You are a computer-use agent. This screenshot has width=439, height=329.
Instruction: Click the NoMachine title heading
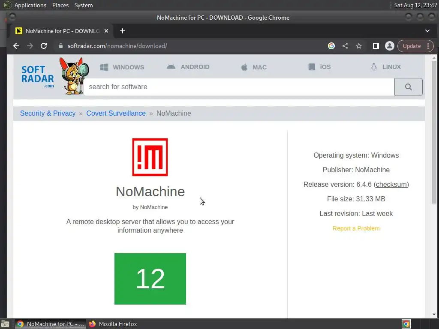click(x=150, y=191)
